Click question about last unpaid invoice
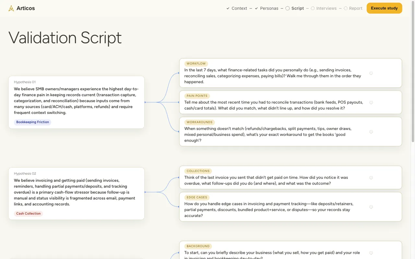 point(266,180)
